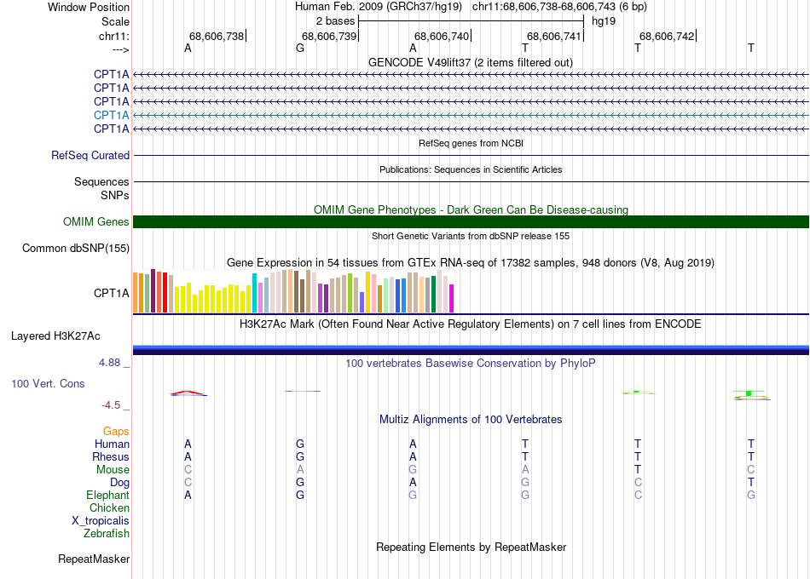Screen dimensions: 810x579
Task: Click Multiz Alignments of 100 Vertebrates title
Action: pos(471,420)
